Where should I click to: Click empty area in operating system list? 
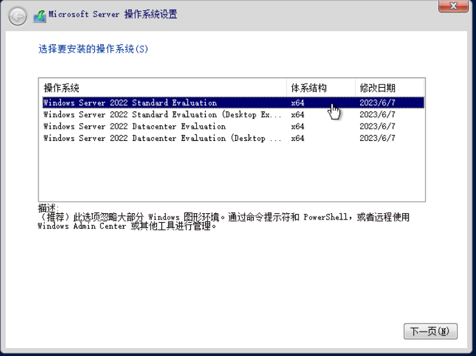tap(231, 173)
